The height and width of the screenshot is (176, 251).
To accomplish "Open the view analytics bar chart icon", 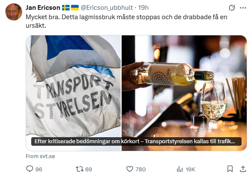I will click(x=180, y=169).
